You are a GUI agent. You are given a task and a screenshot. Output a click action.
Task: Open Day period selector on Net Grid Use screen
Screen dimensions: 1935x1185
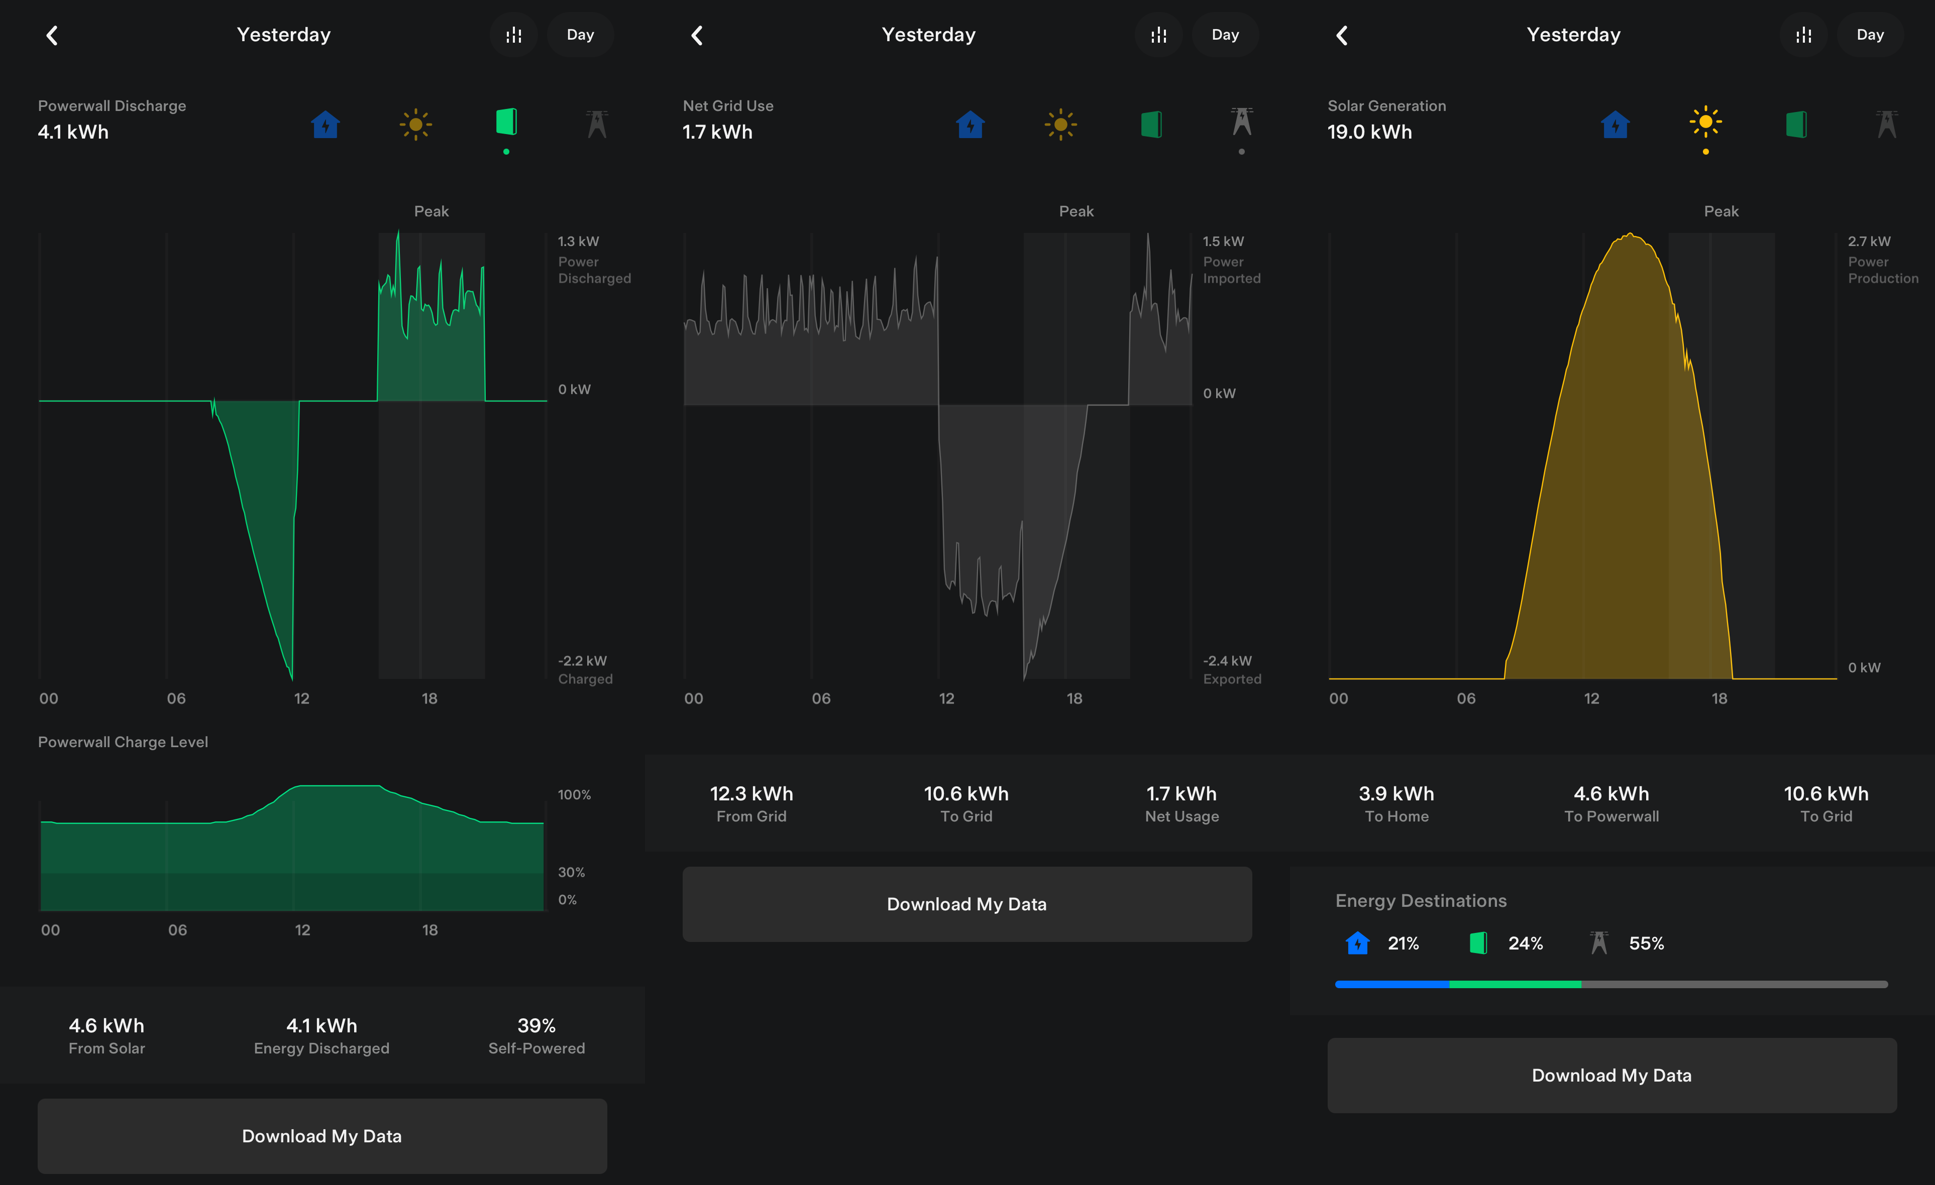(x=1225, y=35)
